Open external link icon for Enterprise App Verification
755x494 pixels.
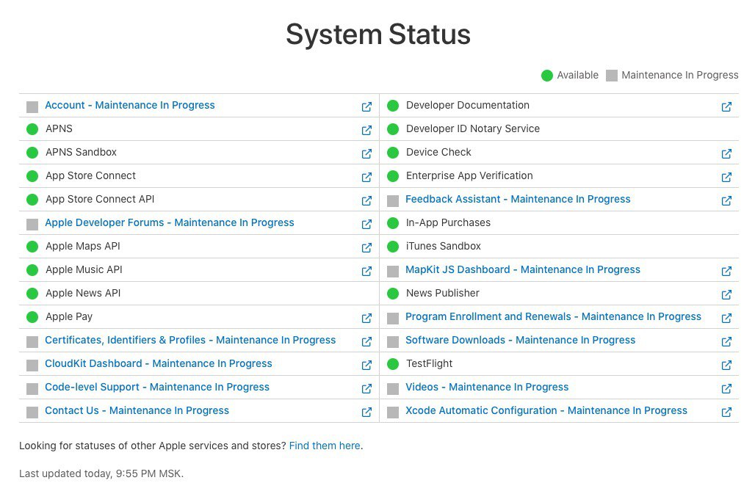(726, 178)
